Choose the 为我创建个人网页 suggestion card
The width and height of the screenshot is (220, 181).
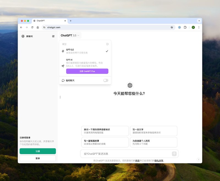click(x=154, y=142)
